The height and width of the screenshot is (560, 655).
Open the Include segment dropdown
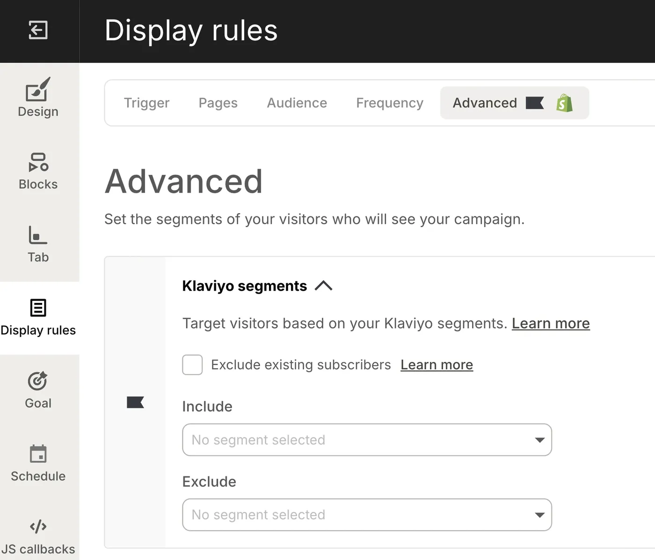pos(367,440)
